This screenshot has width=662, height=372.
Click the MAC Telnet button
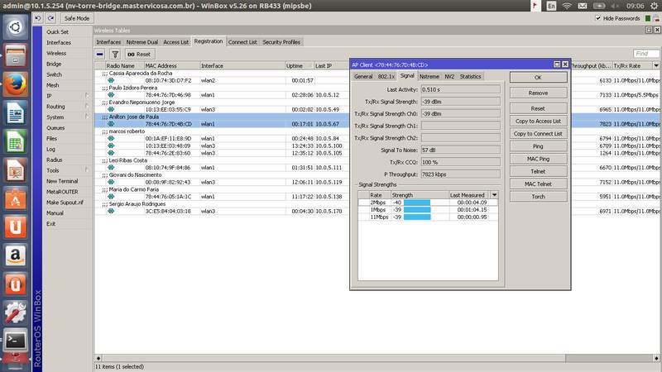(539, 184)
